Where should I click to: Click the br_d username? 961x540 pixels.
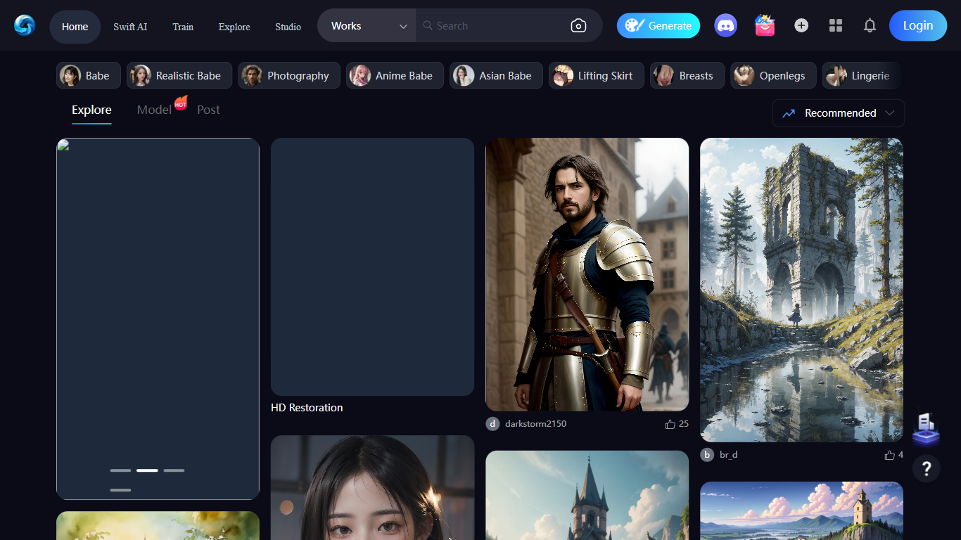pos(728,455)
